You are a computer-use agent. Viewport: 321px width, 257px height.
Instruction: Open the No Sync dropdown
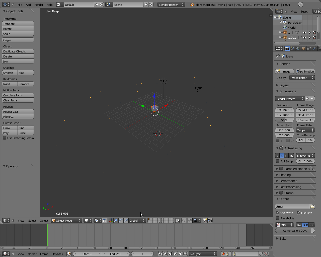(x=203, y=254)
